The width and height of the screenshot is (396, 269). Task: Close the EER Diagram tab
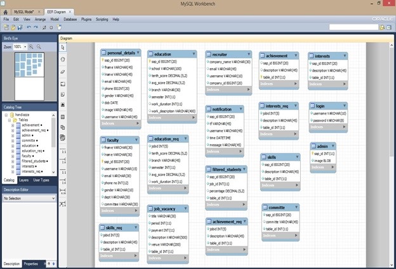[x=70, y=11]
